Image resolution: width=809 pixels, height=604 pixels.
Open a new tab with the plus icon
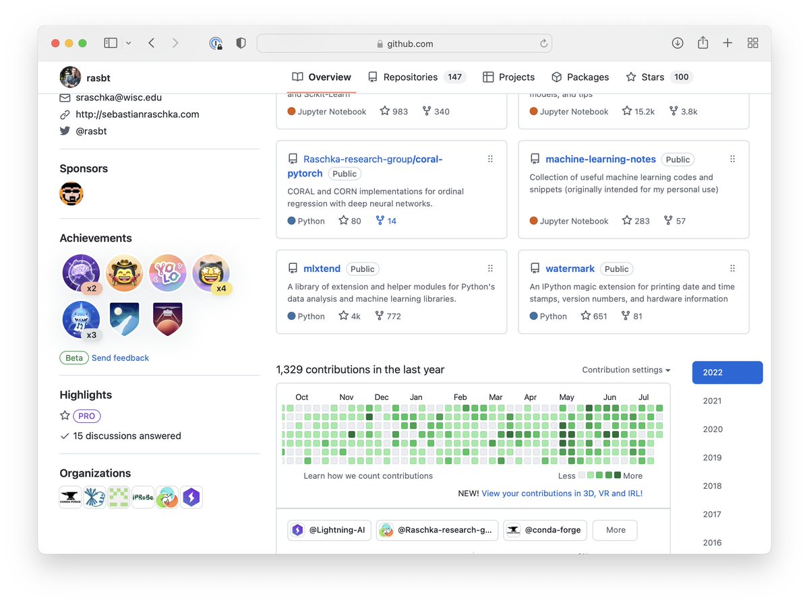pyautogui.click(x=727, y=43)
